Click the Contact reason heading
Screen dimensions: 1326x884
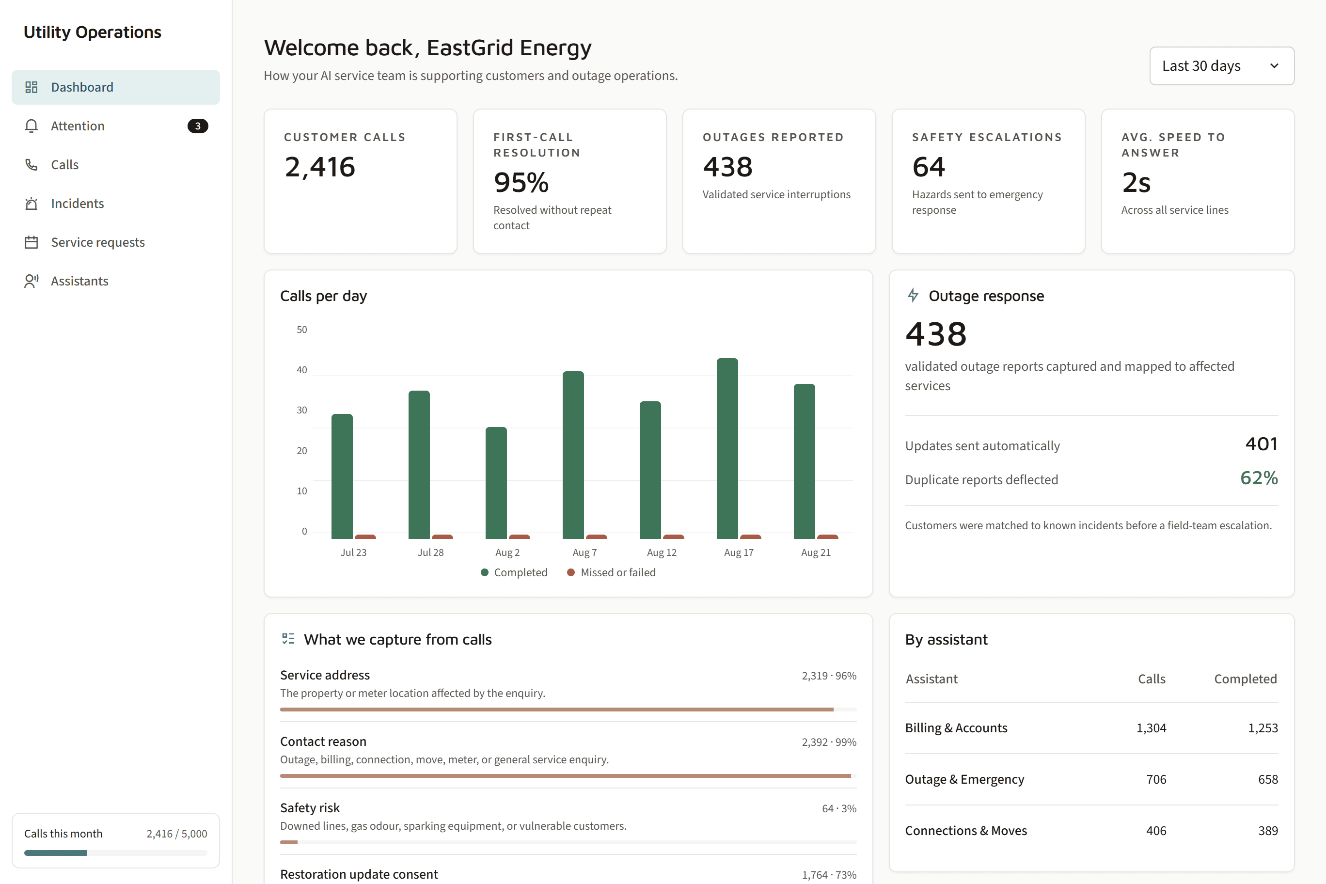323,742
